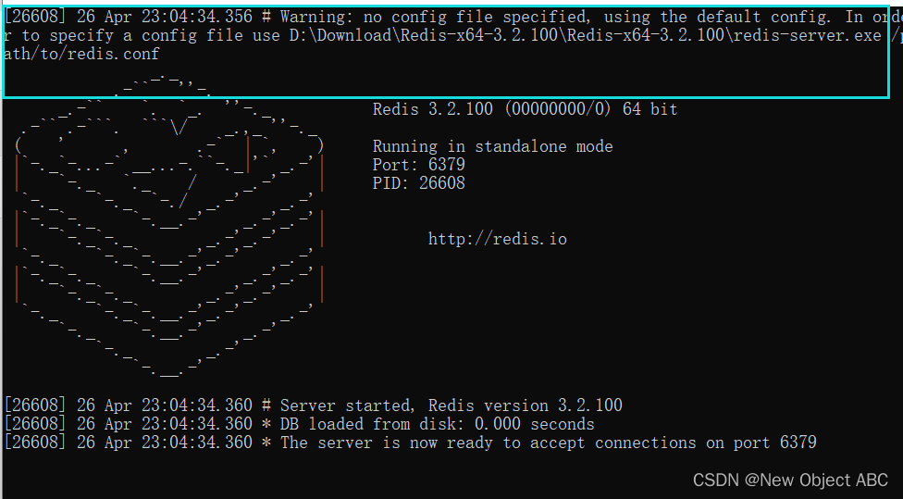Select the "Running in standalone mode" text
The height and width of the screenshot is (499, 903).
(492, 146)
